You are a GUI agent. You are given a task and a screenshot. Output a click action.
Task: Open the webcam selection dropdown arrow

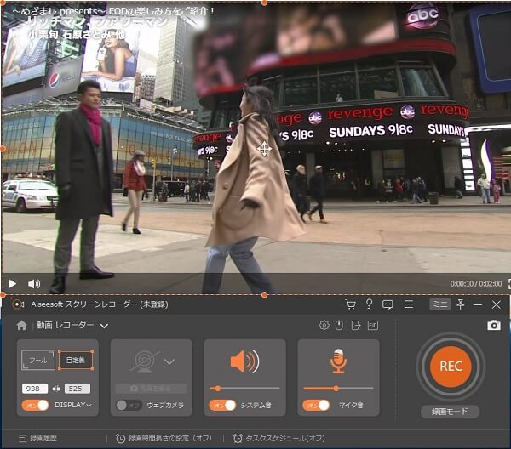click(x=169, y=361)
